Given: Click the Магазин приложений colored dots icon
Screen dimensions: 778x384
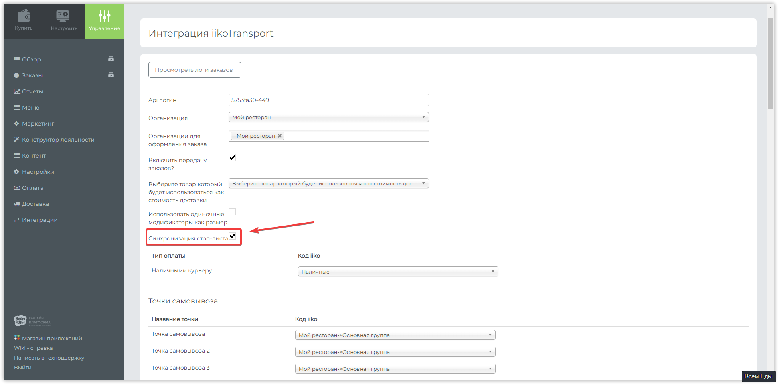Looking at the screenshot, I should click(x=17, y=337).
